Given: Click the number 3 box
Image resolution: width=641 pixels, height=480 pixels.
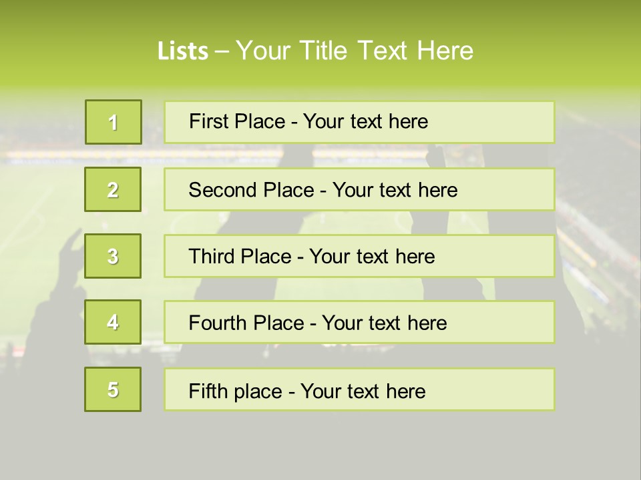Looking at the screenshot, I should pos(113,256).
